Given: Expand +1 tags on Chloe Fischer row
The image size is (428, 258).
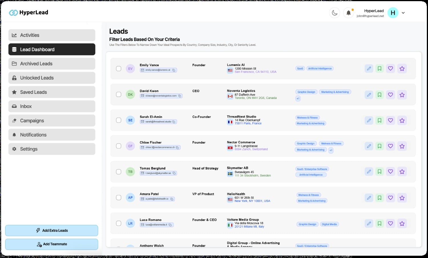Looking at the screenshot, I should [331, 150].
